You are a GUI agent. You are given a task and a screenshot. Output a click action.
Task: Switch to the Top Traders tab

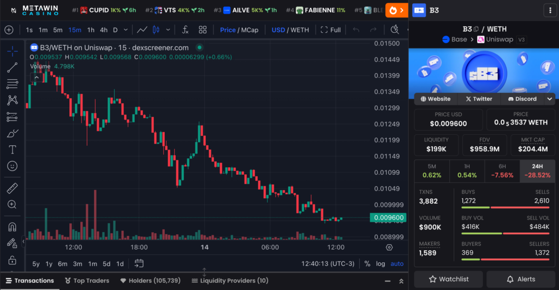tap(87, 281)
